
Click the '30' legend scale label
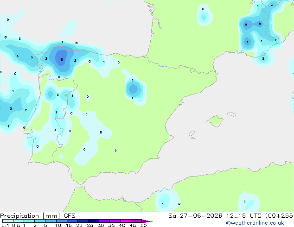(x=101, y=225)
